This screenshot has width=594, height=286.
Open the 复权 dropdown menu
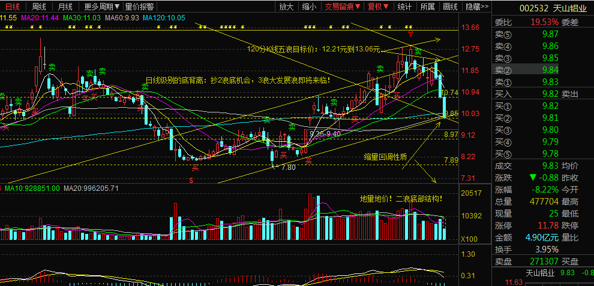click(379, 7)
